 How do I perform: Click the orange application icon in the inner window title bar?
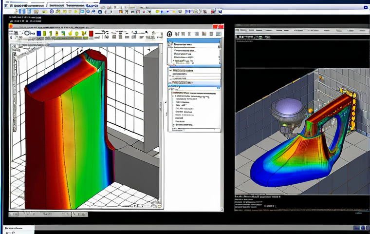[x=11, y=26]
